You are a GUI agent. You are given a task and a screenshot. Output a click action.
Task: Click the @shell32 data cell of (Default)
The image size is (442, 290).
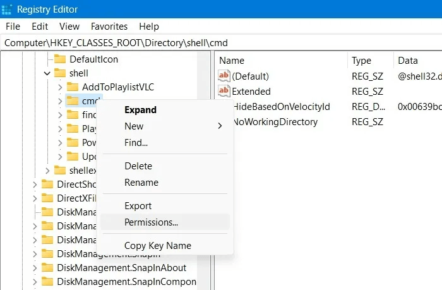click(420, 76)
